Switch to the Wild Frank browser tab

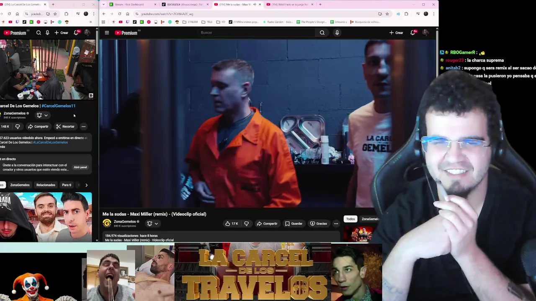click(x=290, y=5)
